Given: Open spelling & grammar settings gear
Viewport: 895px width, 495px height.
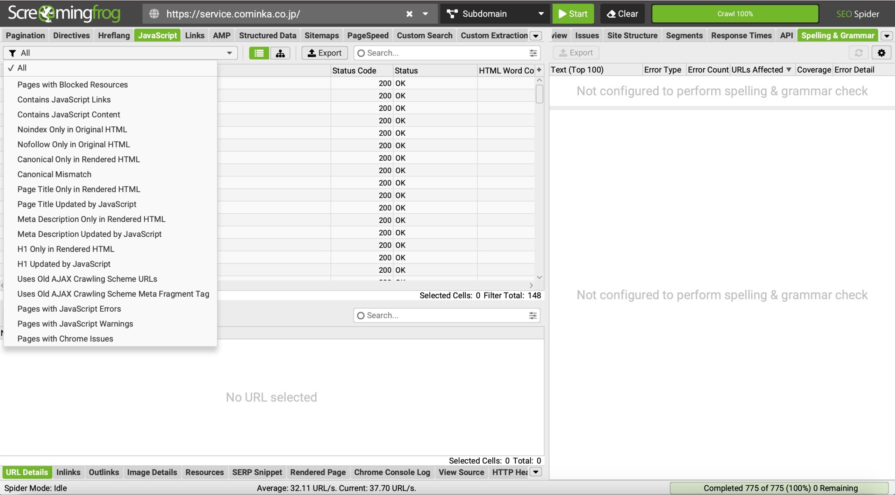Looking at the screenshot, I should click(881, 53).
